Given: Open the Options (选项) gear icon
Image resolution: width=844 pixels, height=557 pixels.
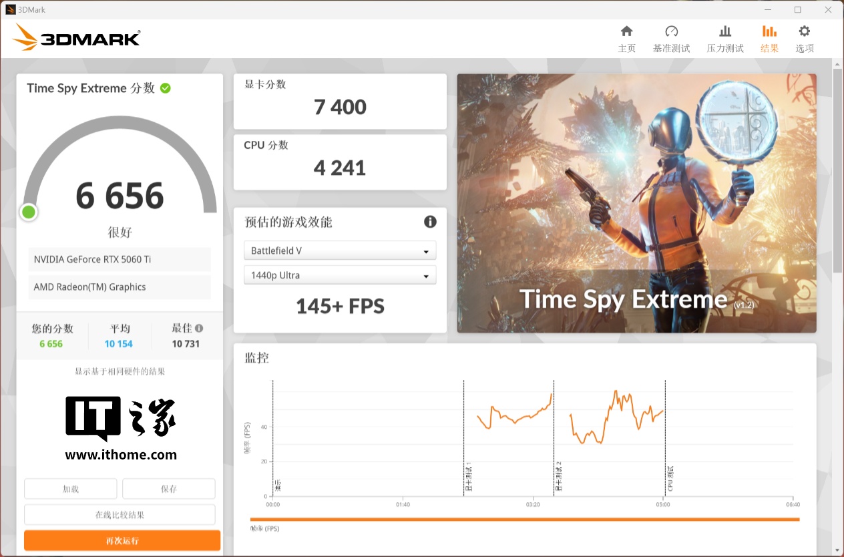Looking at the screenshot, I should click(804, 32).
